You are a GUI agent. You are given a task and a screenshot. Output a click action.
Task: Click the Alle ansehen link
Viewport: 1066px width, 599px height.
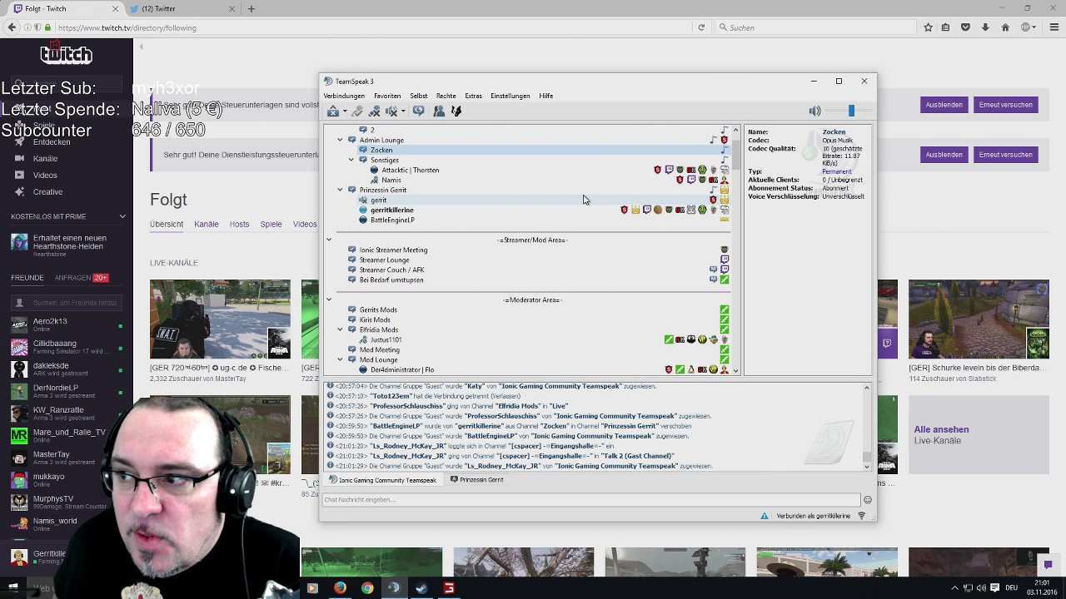pyautogui.click(x=941, y=429)
